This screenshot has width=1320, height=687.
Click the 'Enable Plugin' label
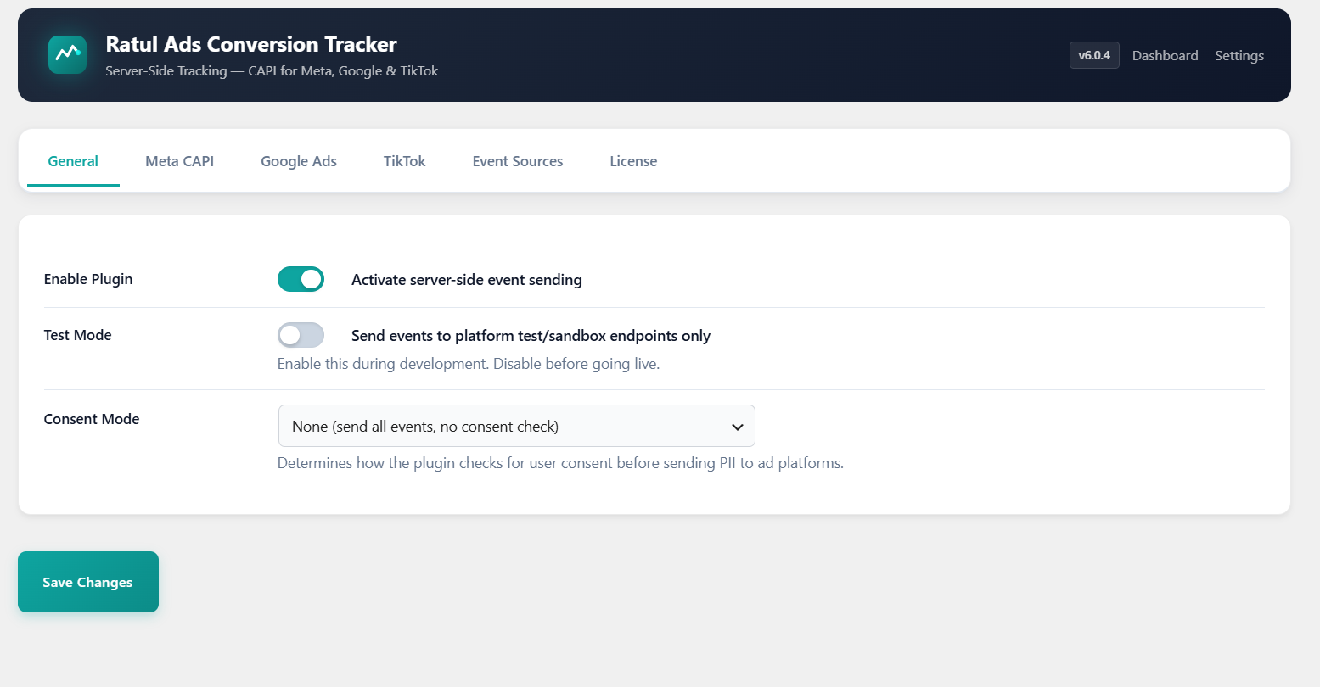[x=88, y=279]
